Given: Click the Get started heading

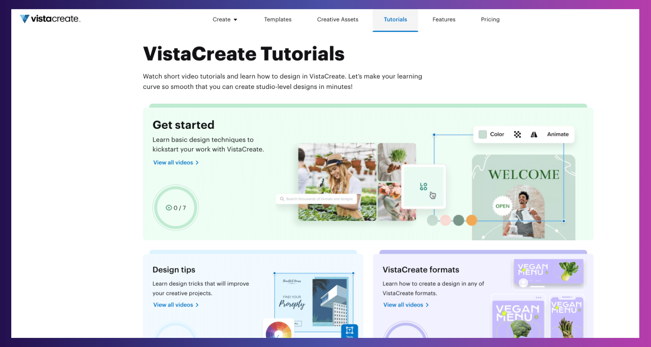Looking at the screenshot, I should pyautogui.click(x=184, y=125).
